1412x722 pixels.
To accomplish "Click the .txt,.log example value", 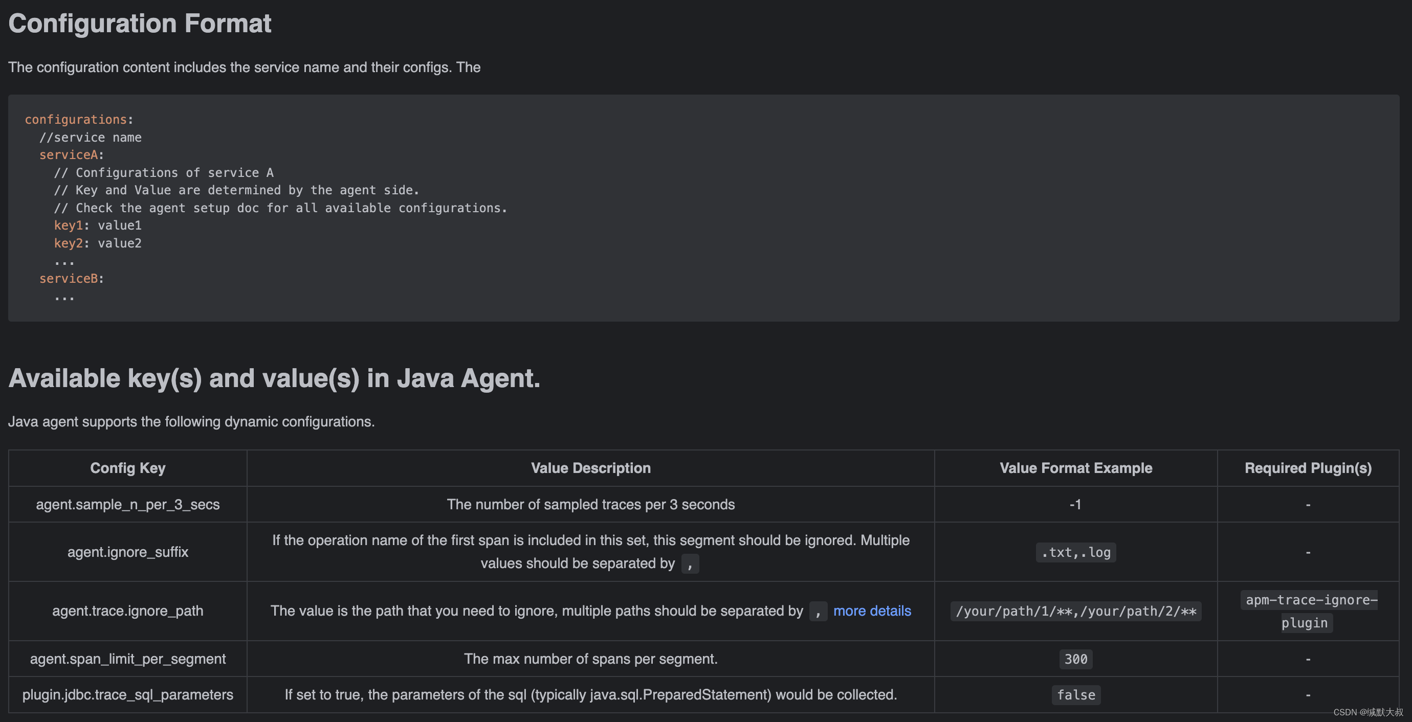I will pos(1075,552).
